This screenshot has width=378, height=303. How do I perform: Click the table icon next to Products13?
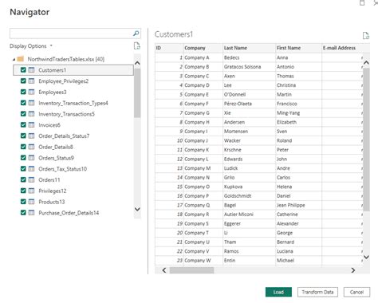point(31,202)
